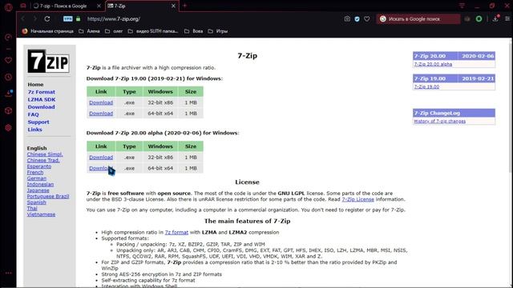Image resolution: width=513 pixels, height=288 pixels.
Task: Download 7-Zip 19.00 32-bit x86
Action: (x=101, y=102)
